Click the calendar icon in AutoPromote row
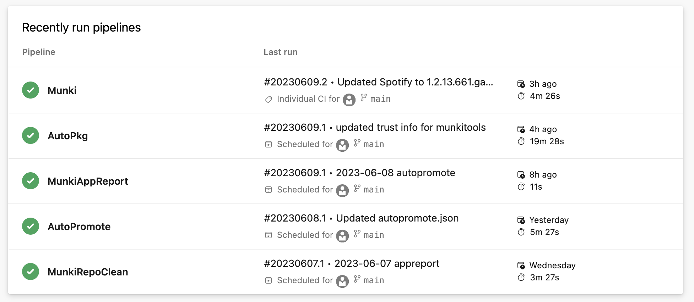The width and height of the screenshot is (694, 302). coord(269,235)
